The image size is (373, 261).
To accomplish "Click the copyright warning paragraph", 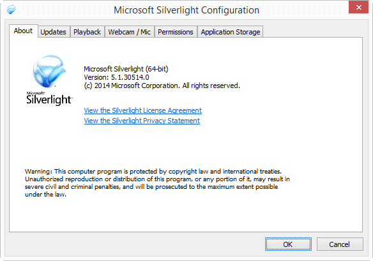I will pos(157,183).
